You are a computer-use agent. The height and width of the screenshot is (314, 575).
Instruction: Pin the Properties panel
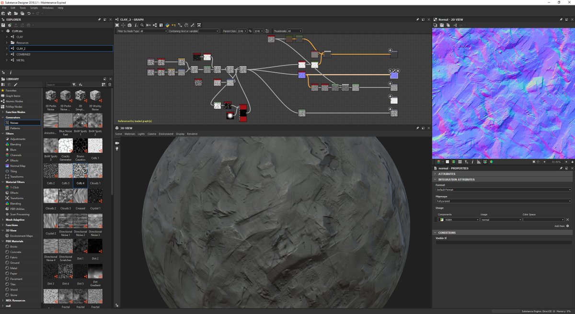click(x=561, y=168)
